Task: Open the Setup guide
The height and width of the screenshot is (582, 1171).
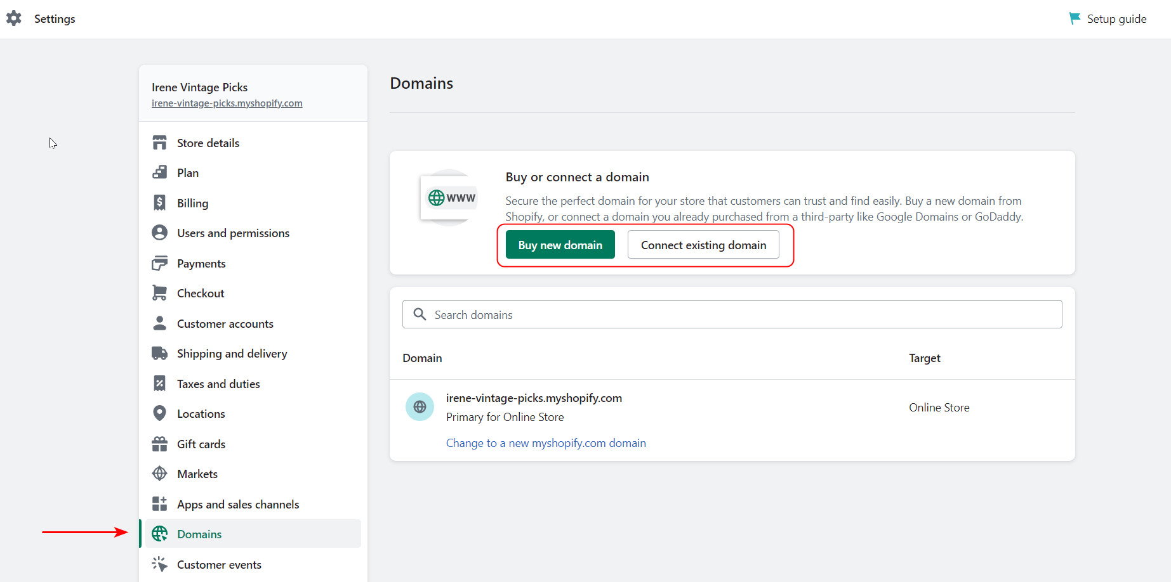Action: click(1108, 18)
